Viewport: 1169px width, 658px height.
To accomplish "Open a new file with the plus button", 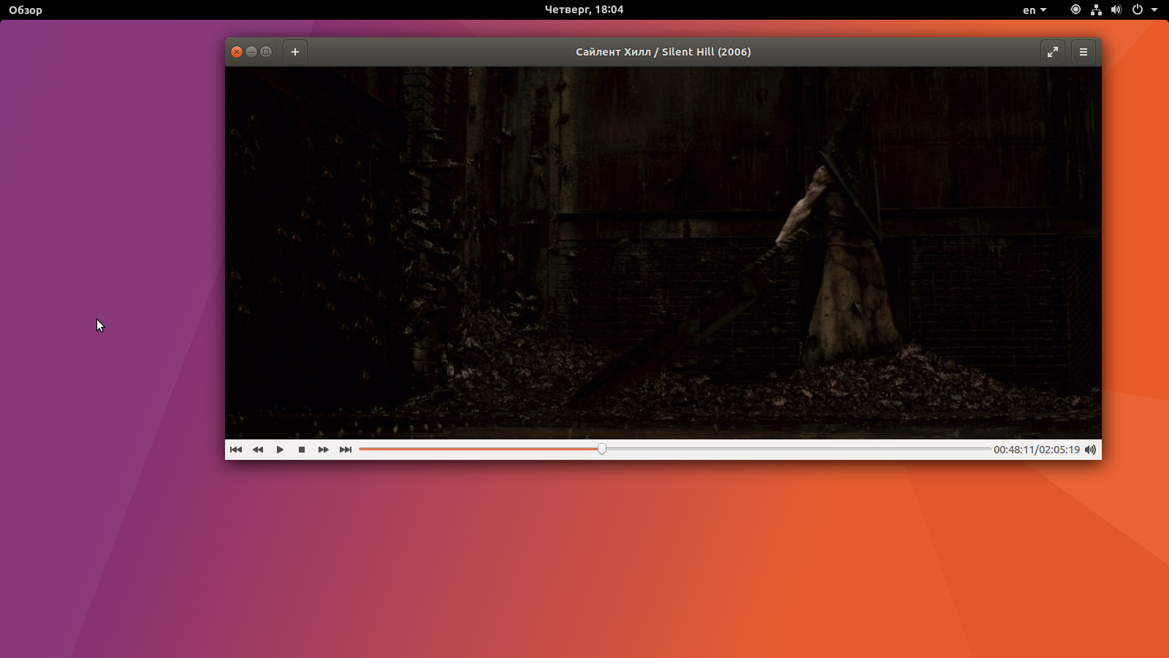I will pyautogui.click(x=295, y=51).
